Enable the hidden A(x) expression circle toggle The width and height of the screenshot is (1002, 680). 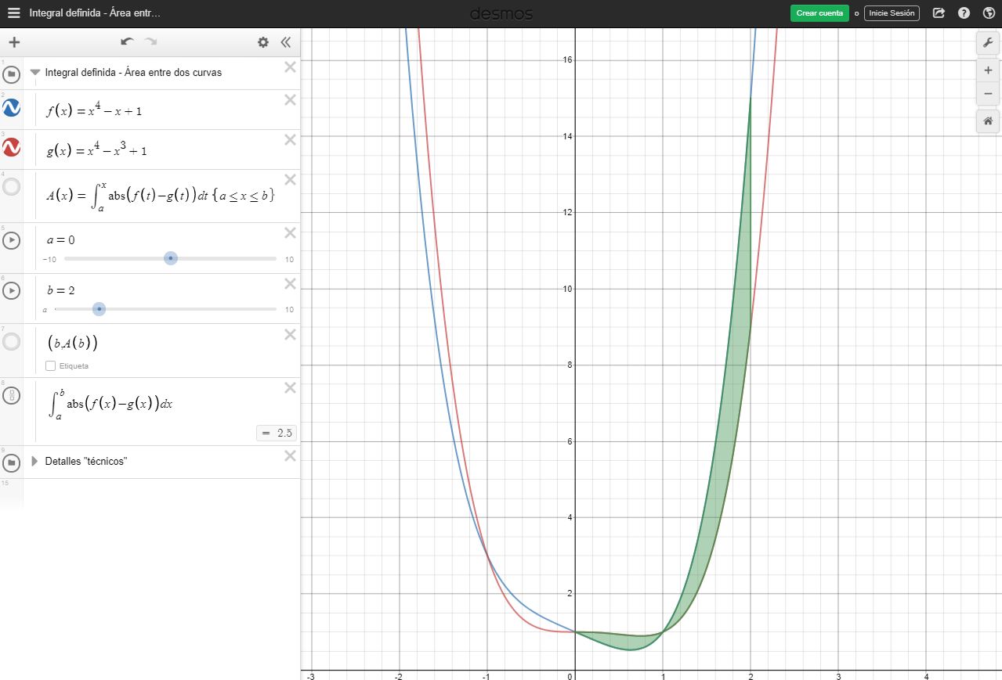tap(10, 187)
